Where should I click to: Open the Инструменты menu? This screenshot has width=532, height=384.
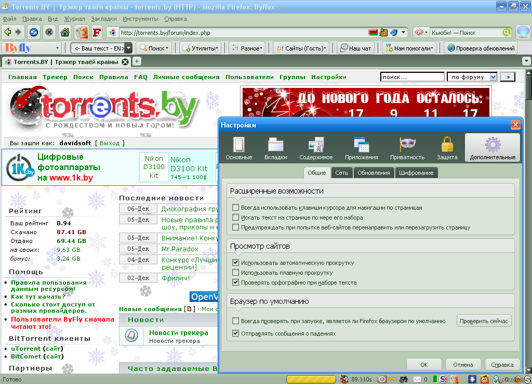click(140, 19)
